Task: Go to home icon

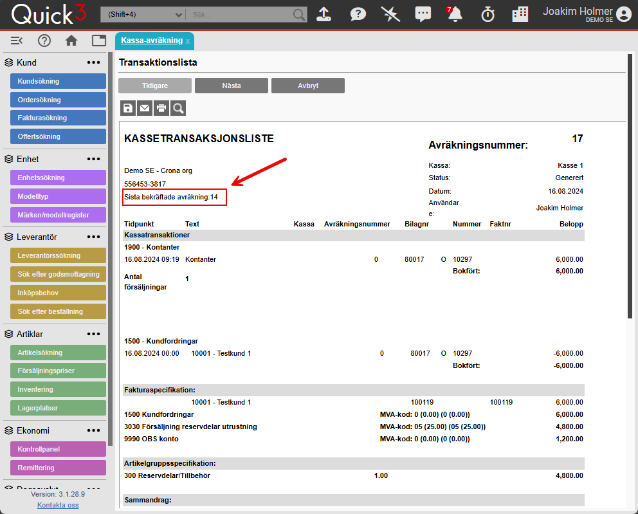Action: click(71, 41)
